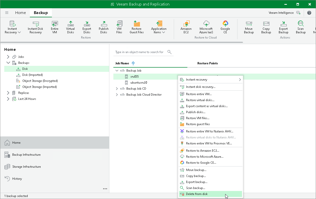316x199 pixels.
Task: Choose Restore entire VM from context menu
Action: 210,94
